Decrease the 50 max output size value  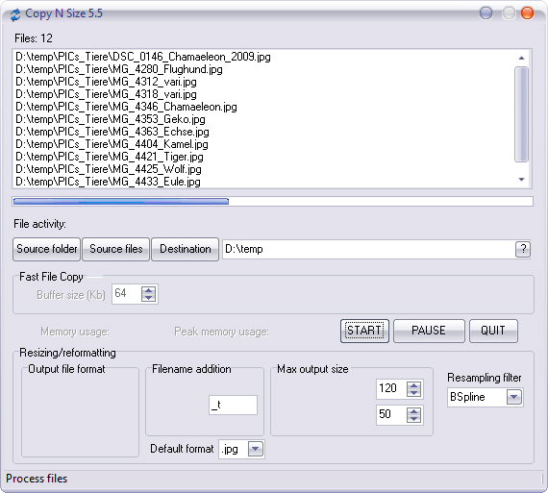[x=413, y=419]
